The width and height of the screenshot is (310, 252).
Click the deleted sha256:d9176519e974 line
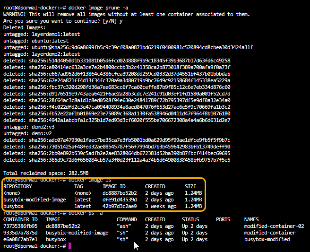(117, 94)
